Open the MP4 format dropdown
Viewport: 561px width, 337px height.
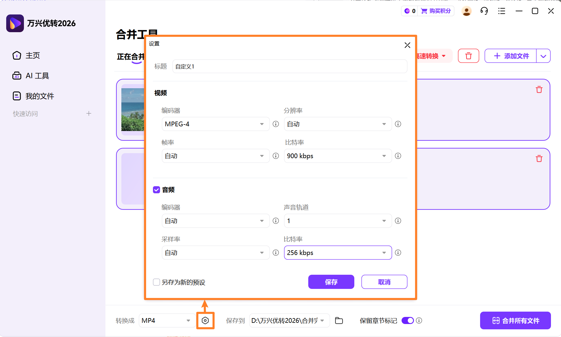[x=167, y=320]
